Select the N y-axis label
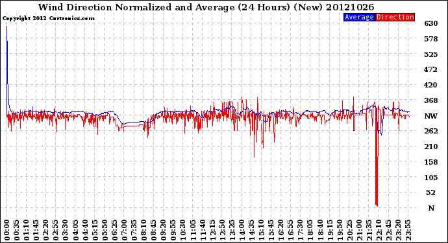The image size is (448, 243). pos(431,208)
